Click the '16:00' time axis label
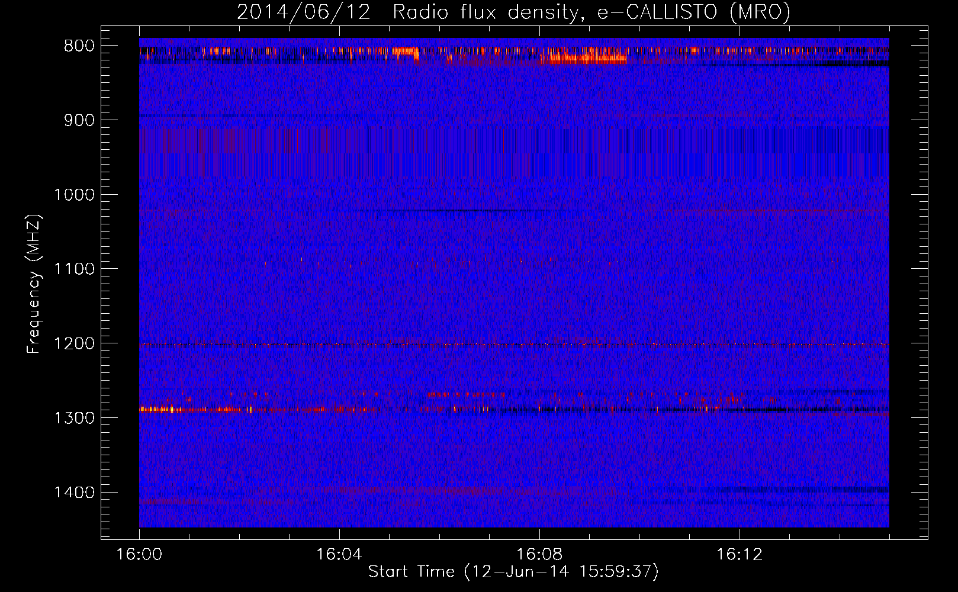 139,555
